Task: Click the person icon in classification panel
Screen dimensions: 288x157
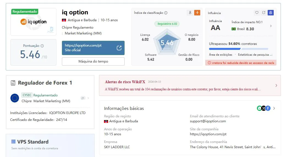Action: pyautogui.click(x=190, y=13)
